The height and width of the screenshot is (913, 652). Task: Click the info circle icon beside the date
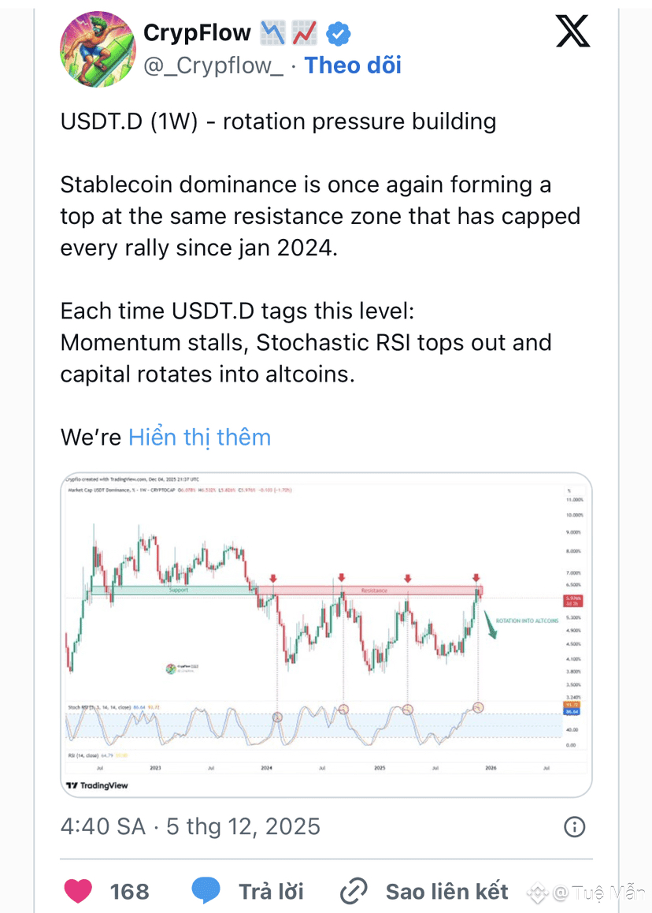[x=575, y=825]
